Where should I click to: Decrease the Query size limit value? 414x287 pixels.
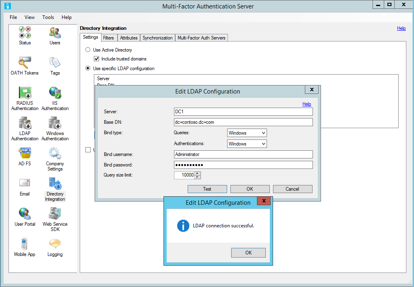[197, 177]
